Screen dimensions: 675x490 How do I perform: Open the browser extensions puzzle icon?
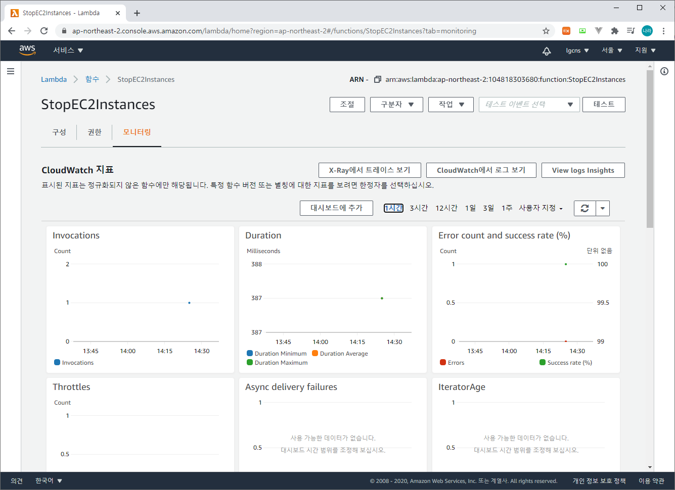coord(615,31)
